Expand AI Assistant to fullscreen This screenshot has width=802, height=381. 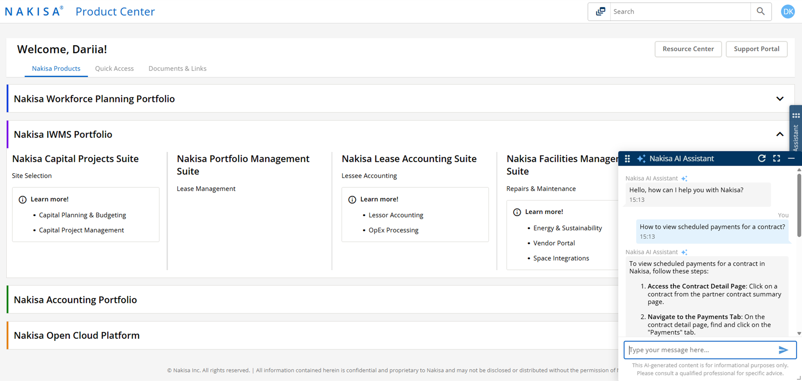tap(776, 158)
